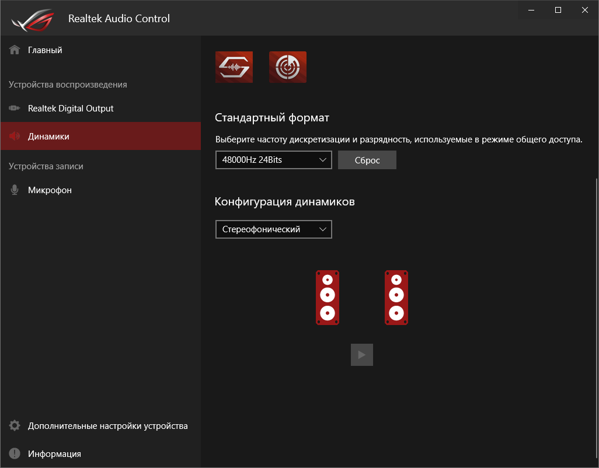Click the right speaker image
This screenshot has width=599, height=468.
396,298
